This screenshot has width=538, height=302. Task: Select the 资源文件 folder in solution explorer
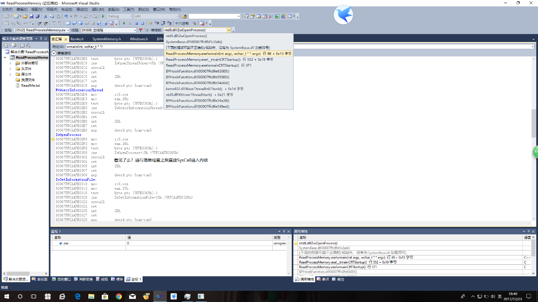(x=28, y=80)
